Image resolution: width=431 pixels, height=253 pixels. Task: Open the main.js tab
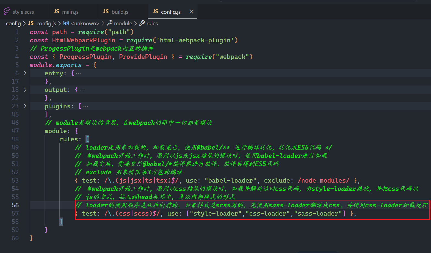click(70, 12)
